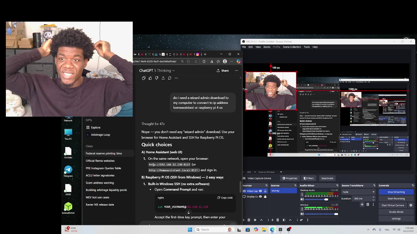Click the Share button in ChatGPT
This screenshot has height=234, width=417.
pos(223,71)
